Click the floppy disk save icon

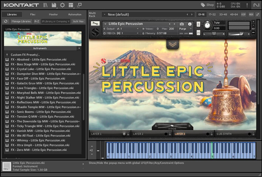point(54,5)
